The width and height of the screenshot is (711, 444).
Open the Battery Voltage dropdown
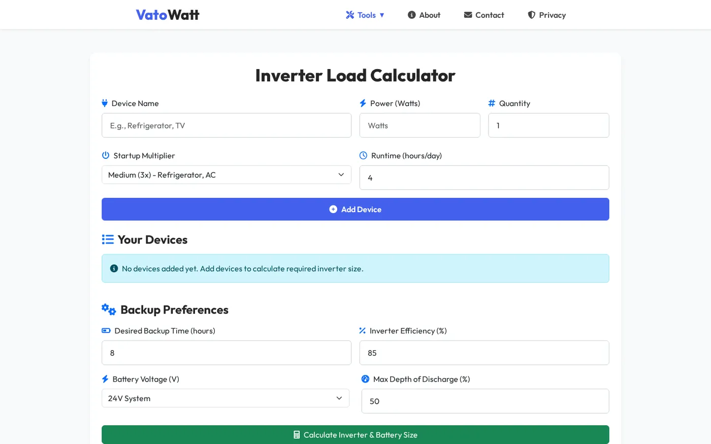(x=225, y=398)
